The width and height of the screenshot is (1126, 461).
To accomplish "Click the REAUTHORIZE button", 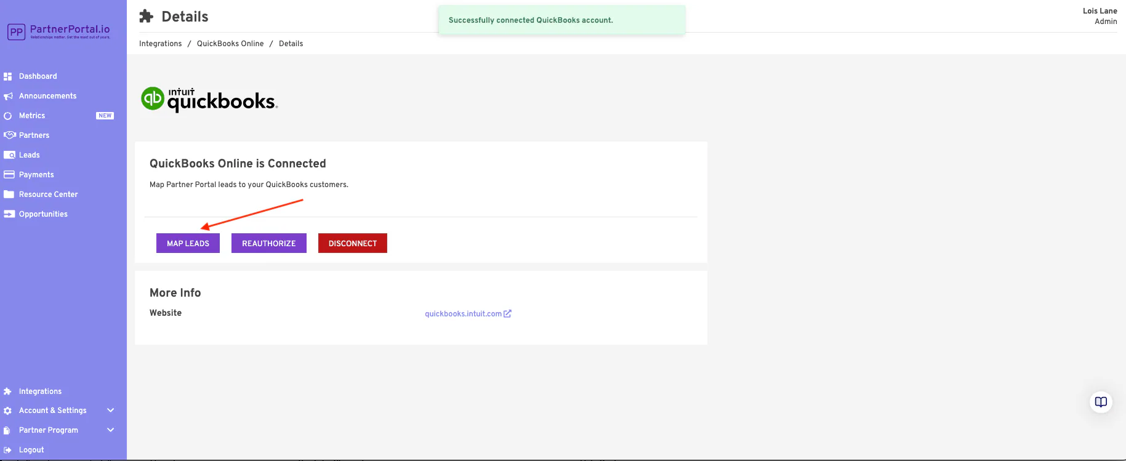I will point(269,243).
